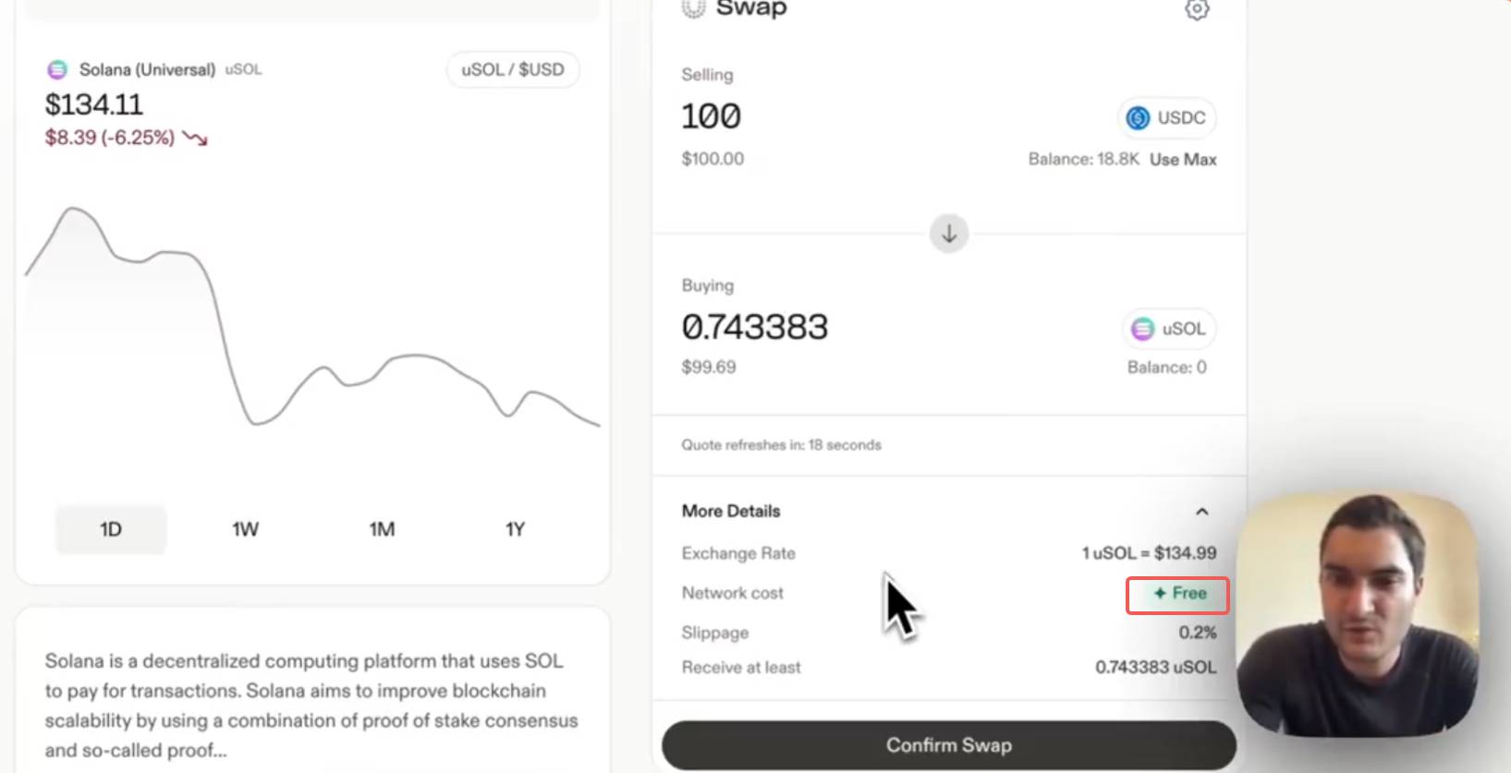1511x773 pixels.
Task: Open the USDC selling token selector
Action: coord(1167,118)
